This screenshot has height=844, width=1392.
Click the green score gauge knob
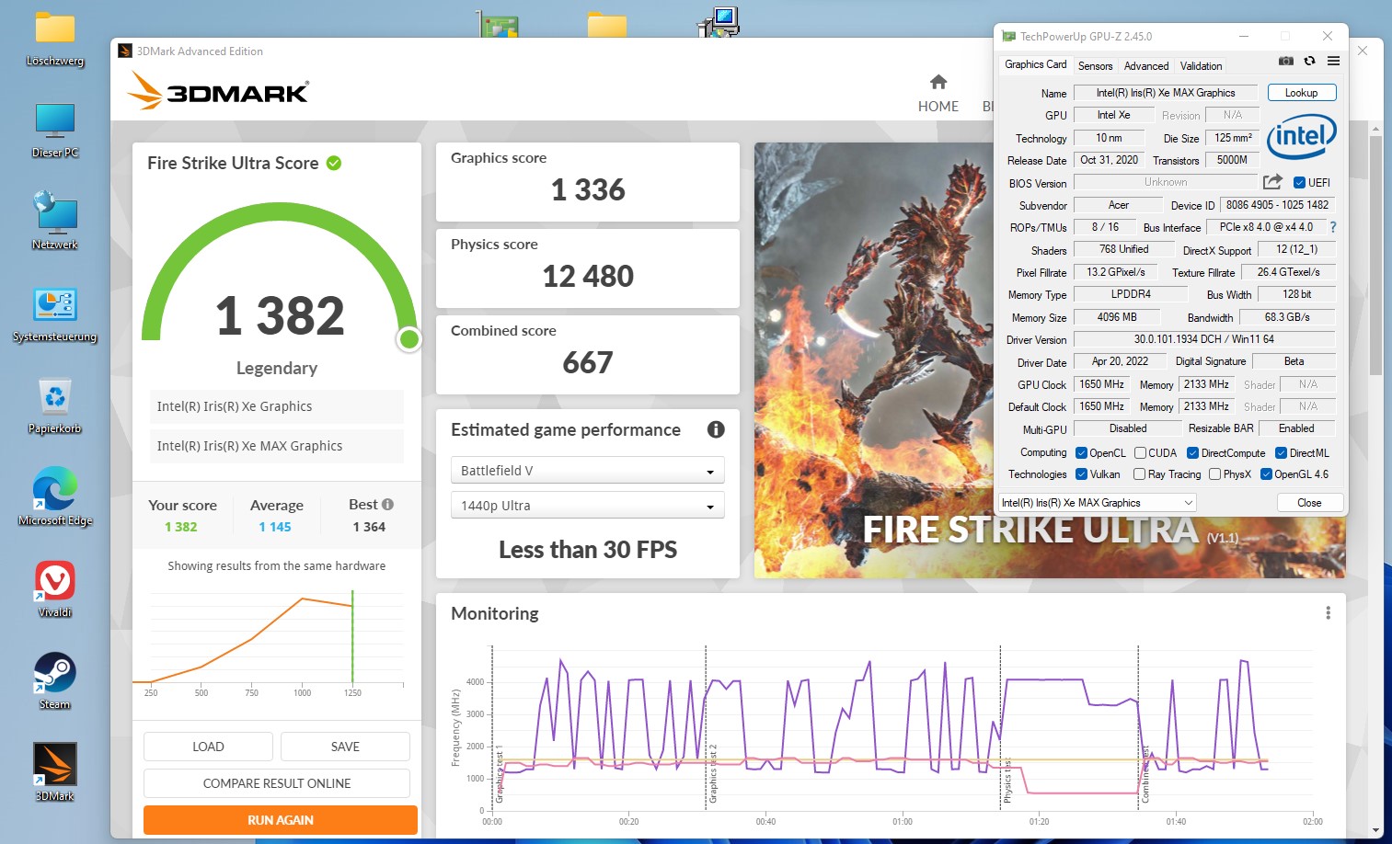[409, 339]
